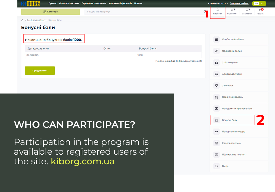
Task: Switch language to UA
Action: [256, 4]
